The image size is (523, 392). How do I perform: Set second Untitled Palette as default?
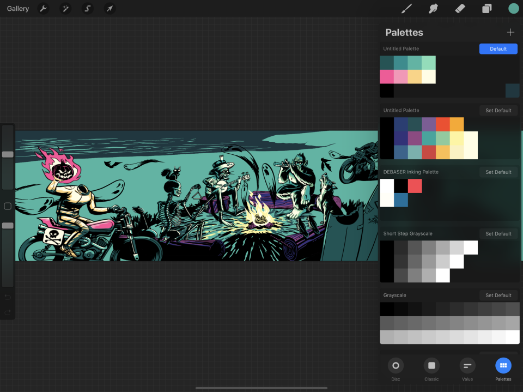(498, 111)
